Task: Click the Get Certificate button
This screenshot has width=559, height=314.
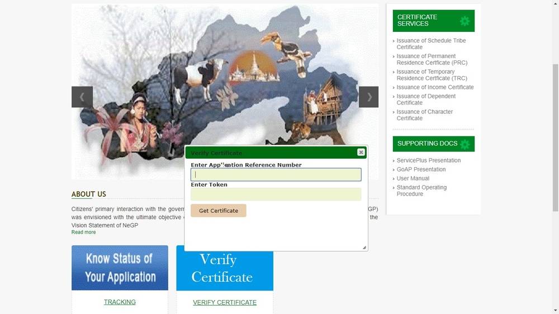Action: coord(218,211)
